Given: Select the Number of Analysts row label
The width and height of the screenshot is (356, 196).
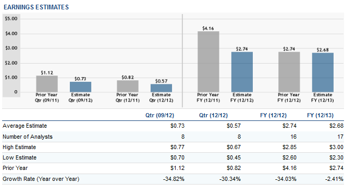Looking at the screenshot, I should click(x=28, y=137).
